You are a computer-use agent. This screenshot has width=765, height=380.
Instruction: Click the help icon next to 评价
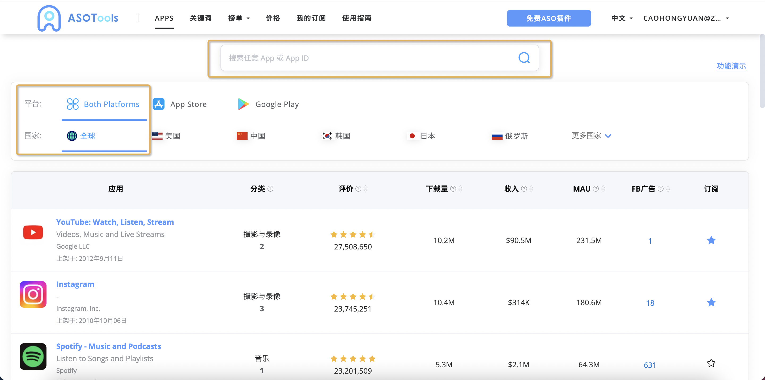(358, 189)
